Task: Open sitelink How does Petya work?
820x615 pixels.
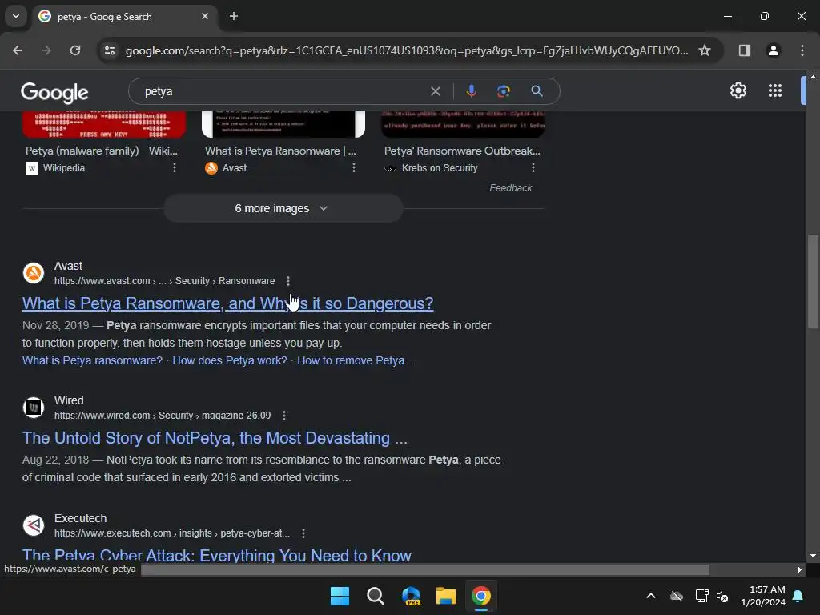Action: pos(230,361)
